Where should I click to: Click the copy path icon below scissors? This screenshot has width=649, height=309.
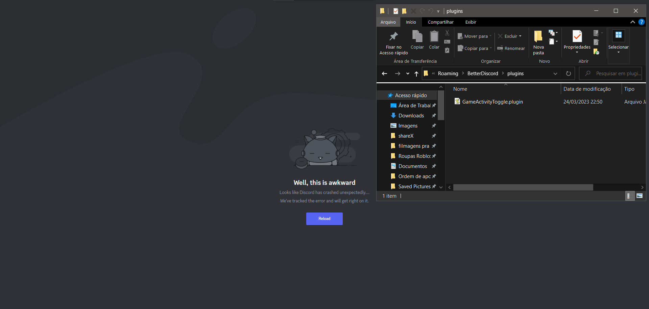(x=447, y=41)
